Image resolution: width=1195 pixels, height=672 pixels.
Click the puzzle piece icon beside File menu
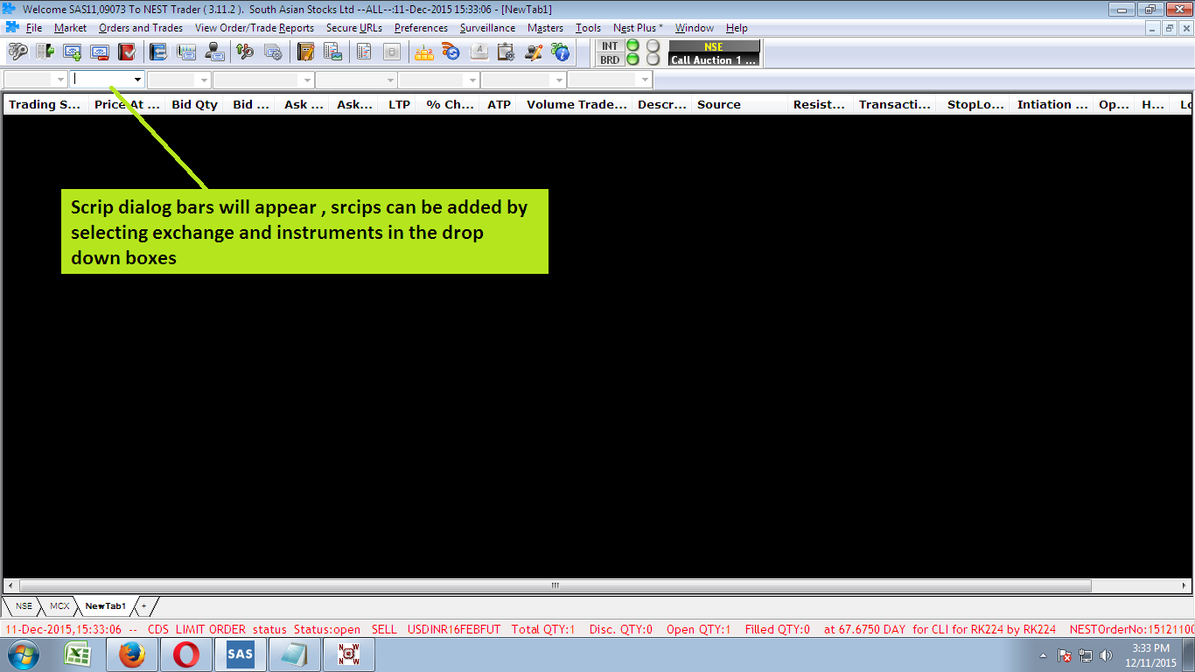(12, 28)
